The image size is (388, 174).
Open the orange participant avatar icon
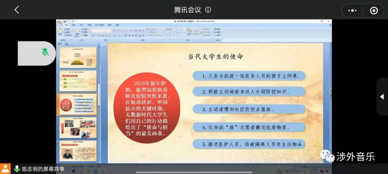click(5, 168)
